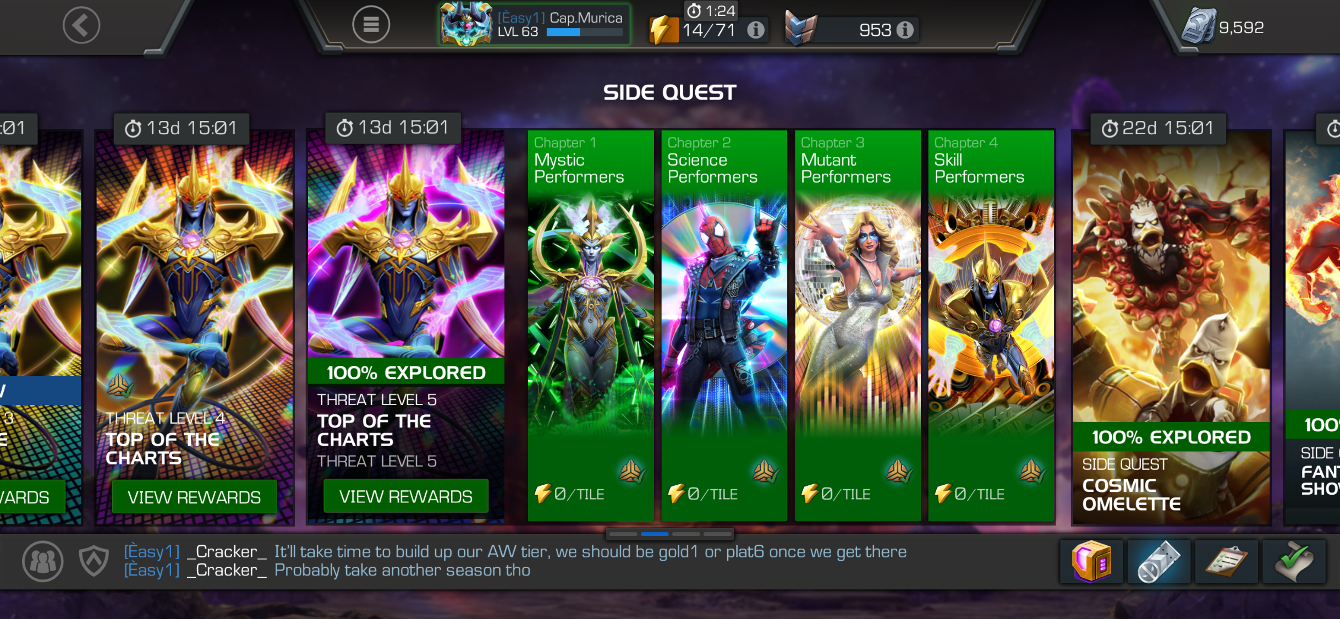
Task: Select Chapter 1 Mystic Performers
Action: [591, 325]
